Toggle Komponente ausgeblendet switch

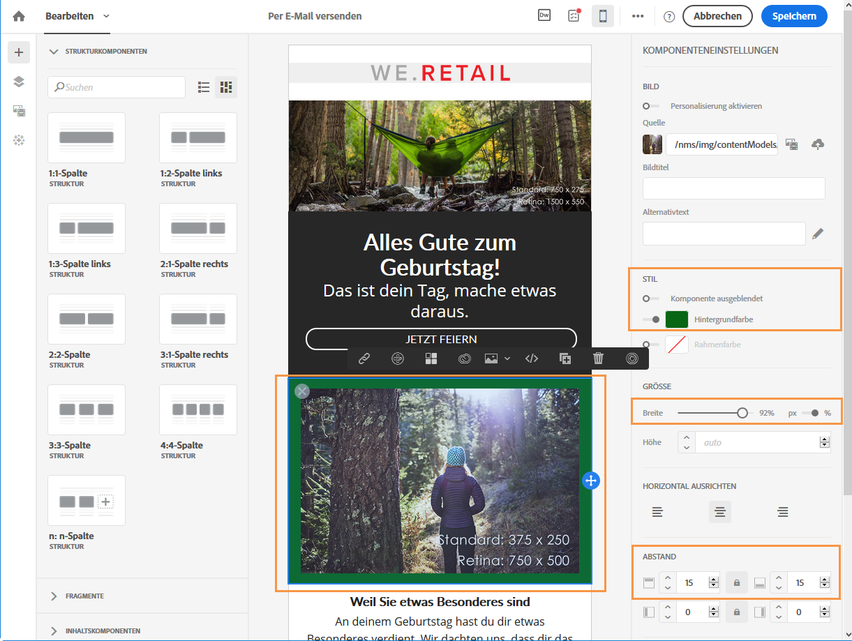click(x=652, y=299)
